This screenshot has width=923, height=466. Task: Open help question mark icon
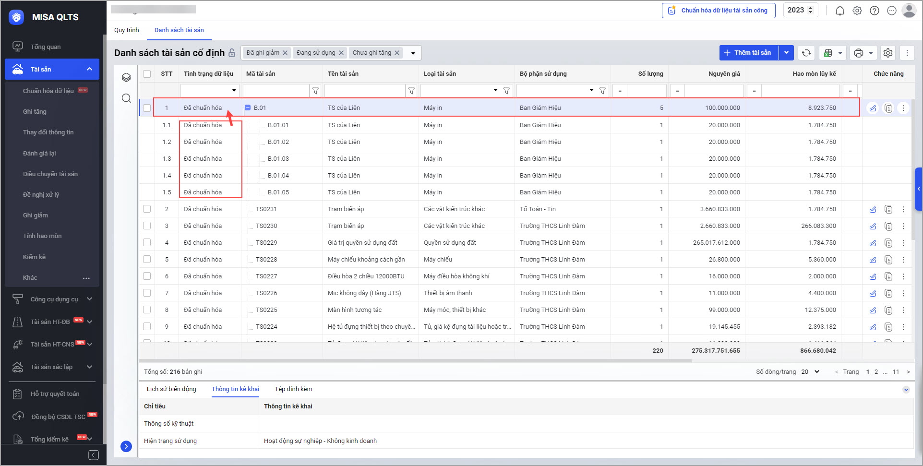click(874, 11)
